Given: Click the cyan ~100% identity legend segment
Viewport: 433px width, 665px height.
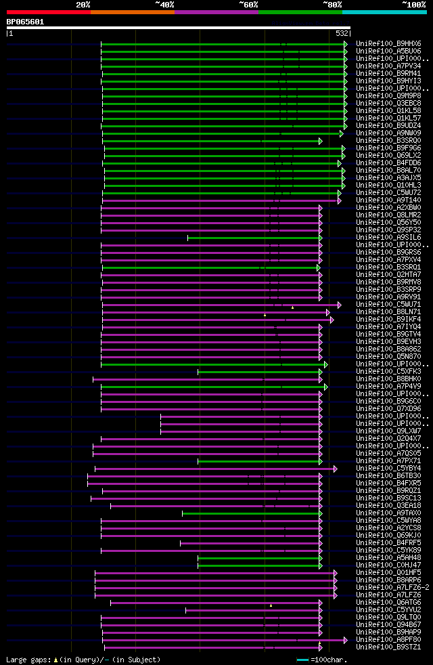Looking at the screenshot, I should [384, 12].
